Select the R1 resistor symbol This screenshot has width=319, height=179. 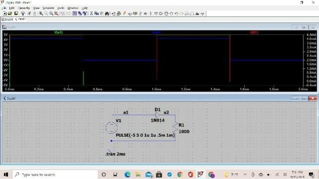pos(175,128)
